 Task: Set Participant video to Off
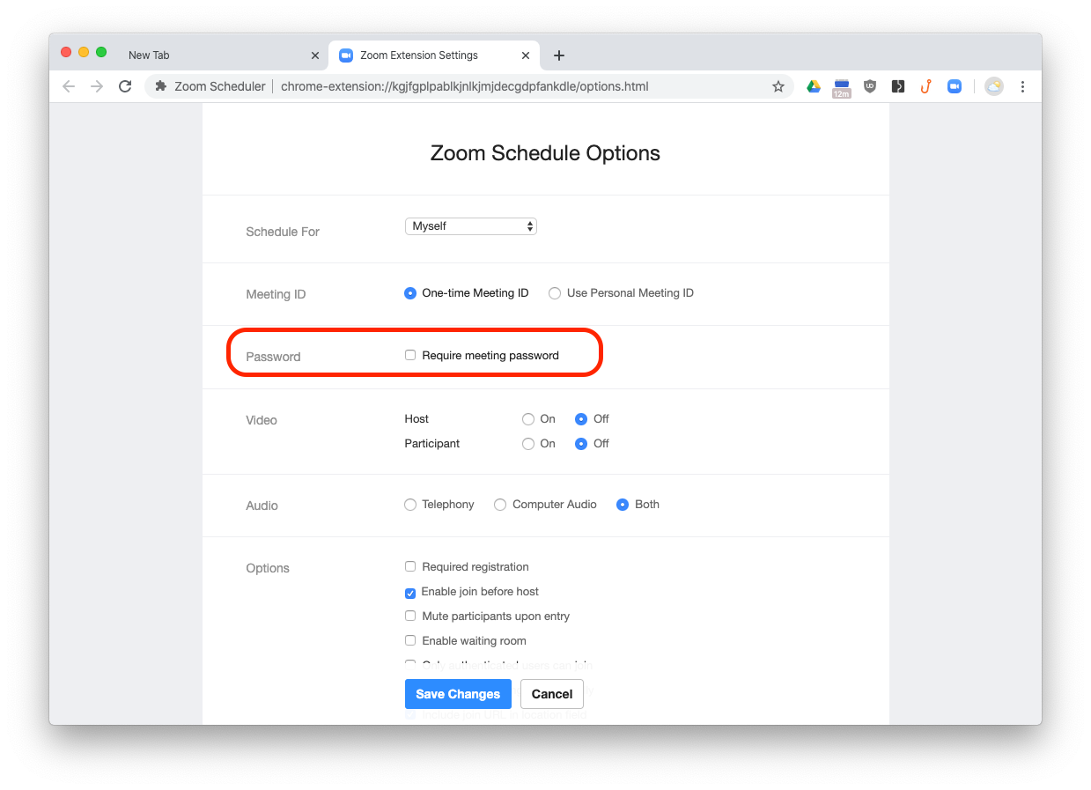581,444
